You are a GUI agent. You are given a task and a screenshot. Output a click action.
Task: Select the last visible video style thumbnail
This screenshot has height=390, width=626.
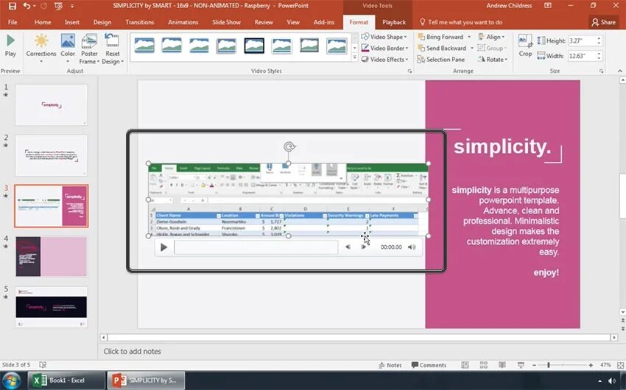tap(337, 46)
